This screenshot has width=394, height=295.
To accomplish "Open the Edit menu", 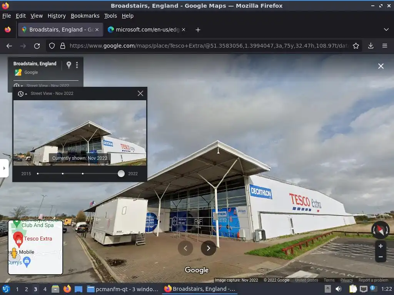I will (21, 16).
